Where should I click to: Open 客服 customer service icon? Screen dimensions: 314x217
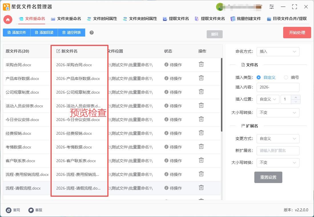point(31,210)
